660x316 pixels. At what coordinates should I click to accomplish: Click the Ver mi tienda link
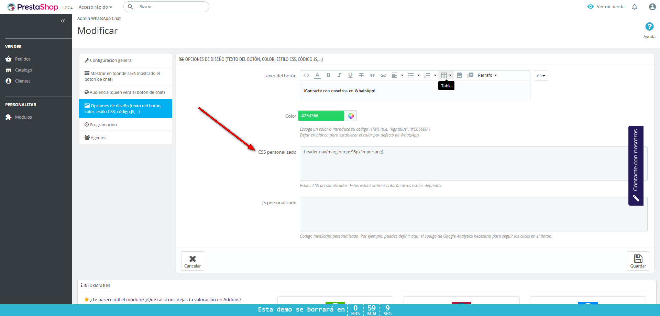click(x=606, y=7)
